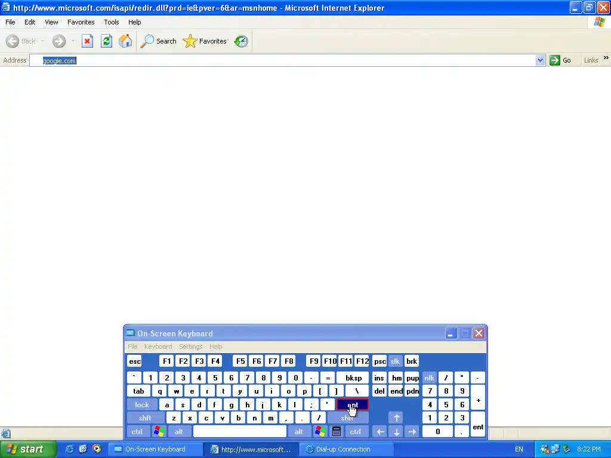
Task: Switch to Dial-up Connection taskbar button
Action: click(x=347, y=449)
